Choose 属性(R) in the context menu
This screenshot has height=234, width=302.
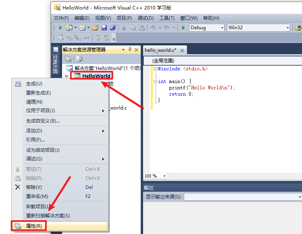tap(60, 226)
